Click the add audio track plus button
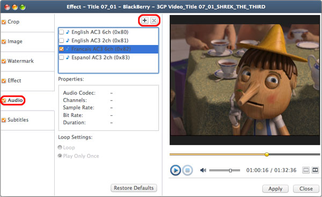The height and width of the screenshot is (197, 322). (x=145, y=20)
